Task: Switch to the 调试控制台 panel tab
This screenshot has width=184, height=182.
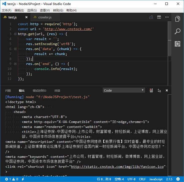Action: pyautogui.click(x=40, y=90)
